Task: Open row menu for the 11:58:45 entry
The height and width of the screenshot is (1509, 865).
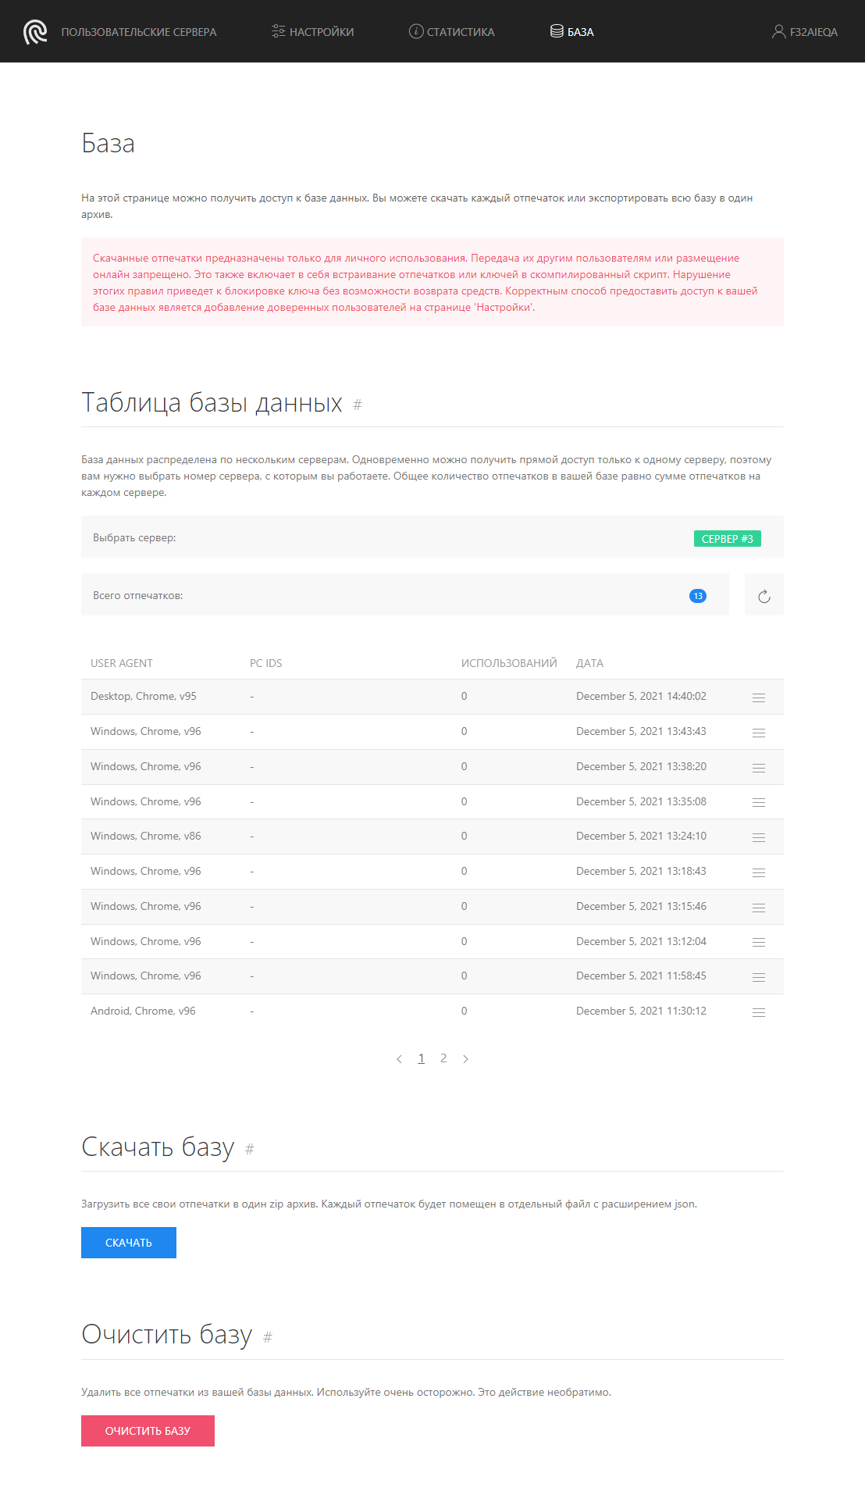Action: [x=758, y=977]
